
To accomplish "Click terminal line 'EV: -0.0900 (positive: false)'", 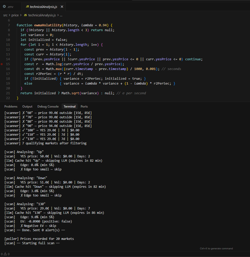I will point(38,221).
